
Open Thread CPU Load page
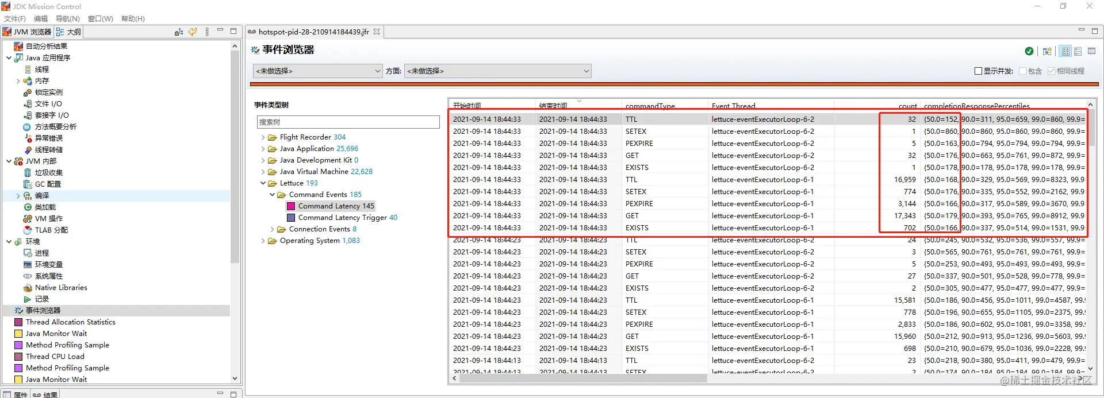tap(49, 356)
